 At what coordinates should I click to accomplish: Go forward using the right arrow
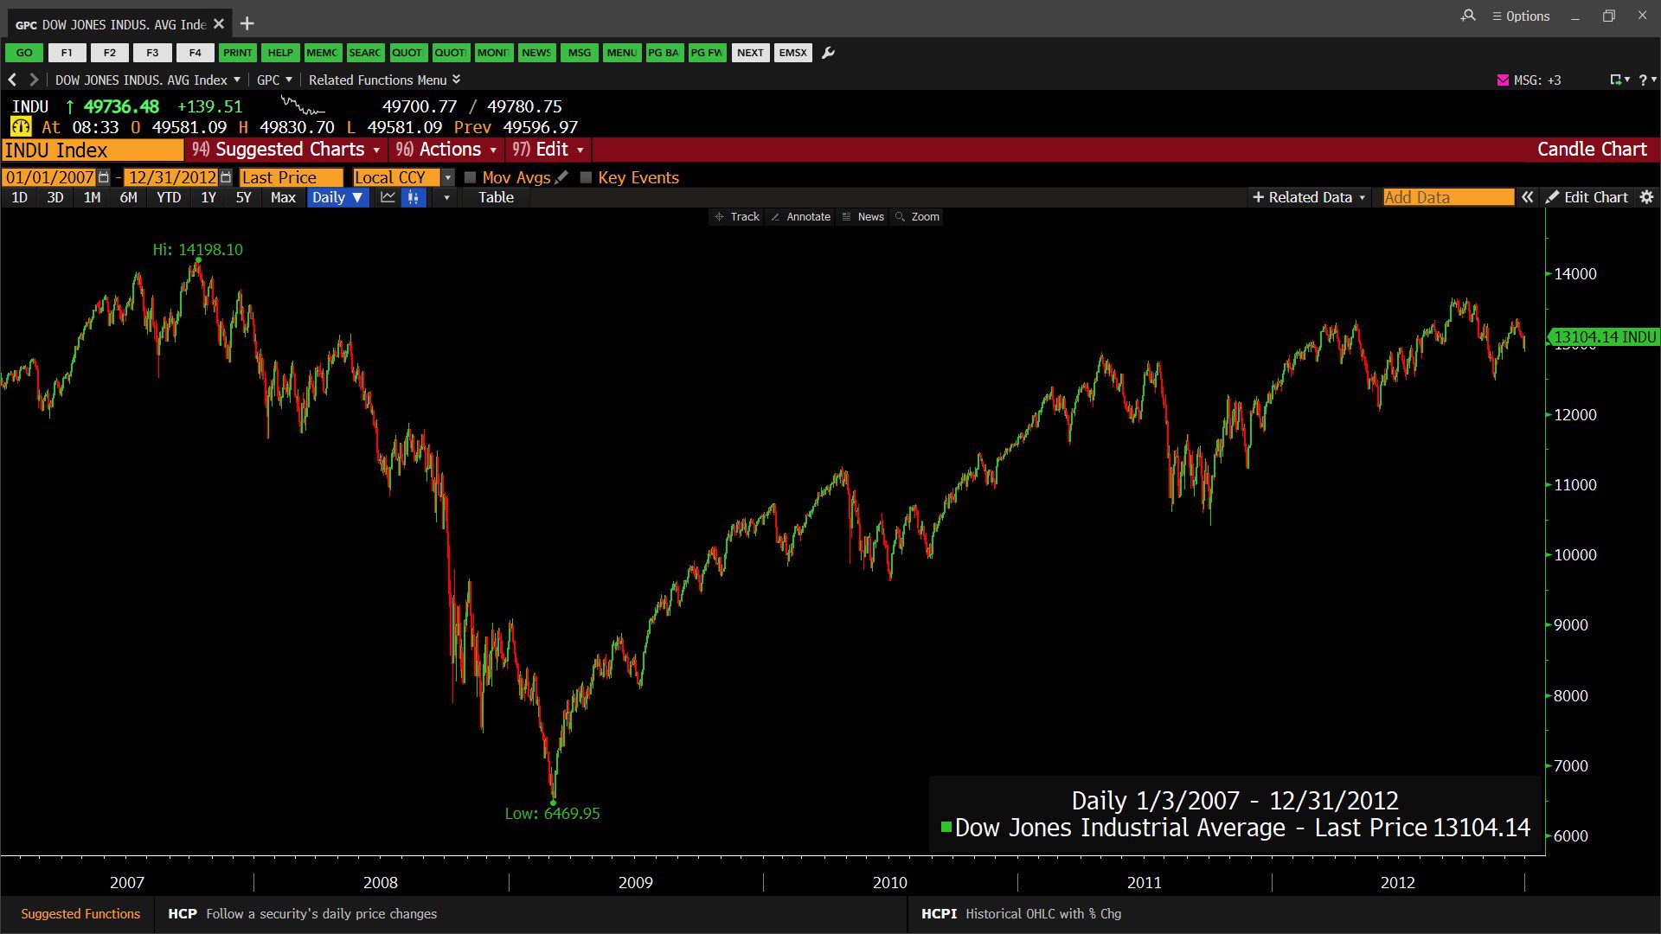click(x=34, y=80)
